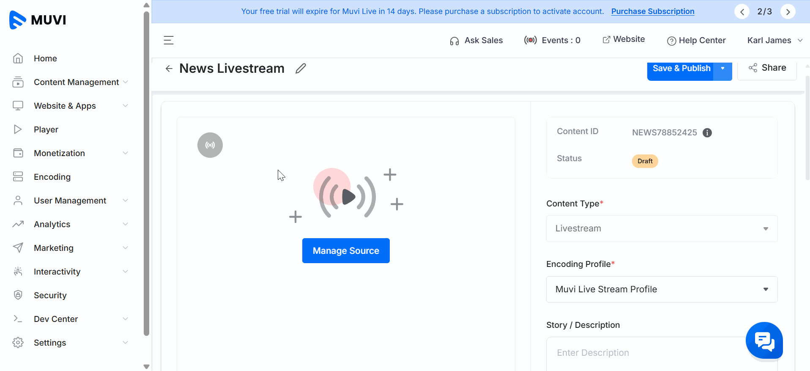Viewport: 810px width, 371px height.
Task: Go back using the left arrow icon
Action: [x=169, y=69]
